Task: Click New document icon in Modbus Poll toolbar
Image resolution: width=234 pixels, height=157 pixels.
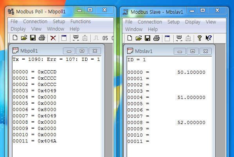Action: 15,38
